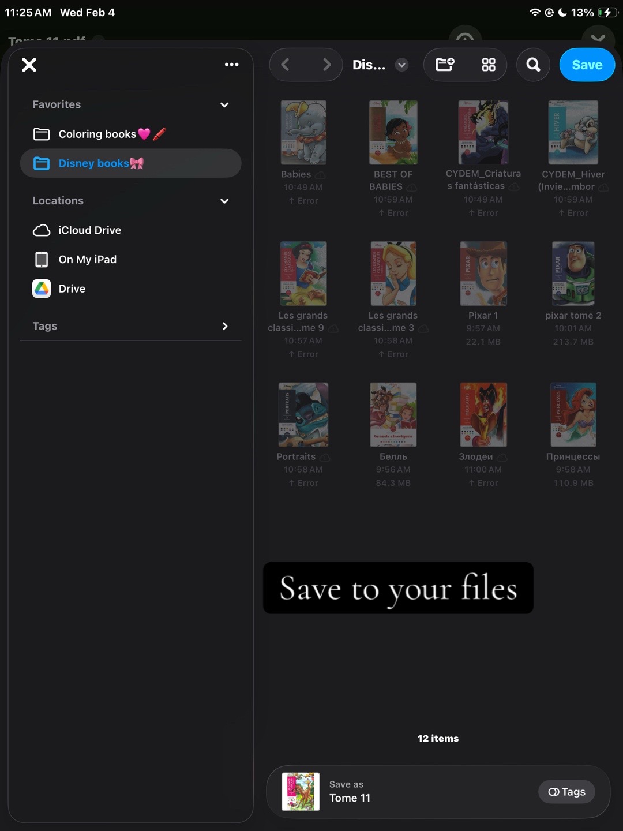623x831 pixels.
Task: Click the battery indicator in status bar
Action: [x=607, y=12]
